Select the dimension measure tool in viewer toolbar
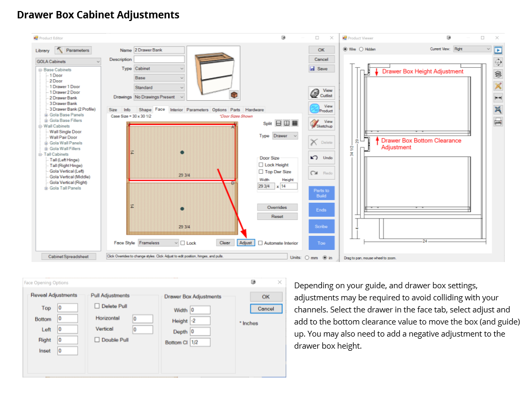 tap(498, 98)
